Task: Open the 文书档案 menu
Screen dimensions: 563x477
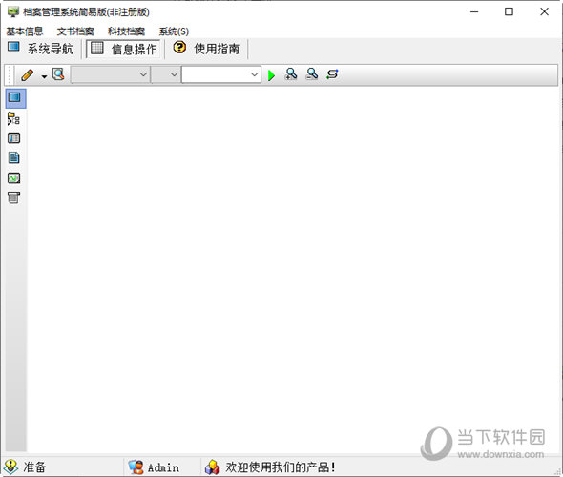Action: click(75, 31)
